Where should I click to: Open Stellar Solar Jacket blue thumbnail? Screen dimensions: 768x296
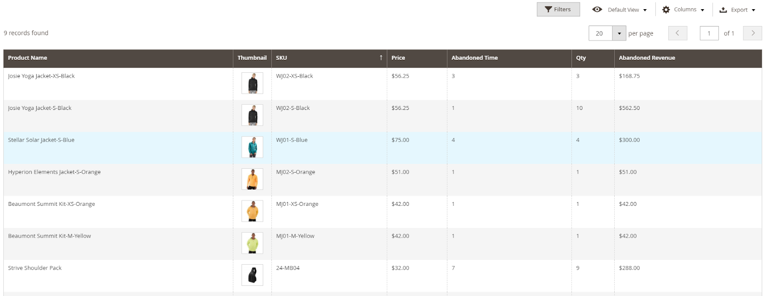tap(252, 147)
